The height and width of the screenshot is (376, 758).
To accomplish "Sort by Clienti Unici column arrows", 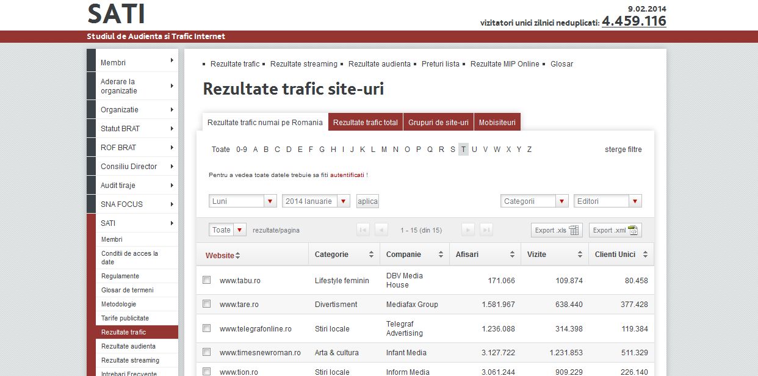I will click(645, 255).
